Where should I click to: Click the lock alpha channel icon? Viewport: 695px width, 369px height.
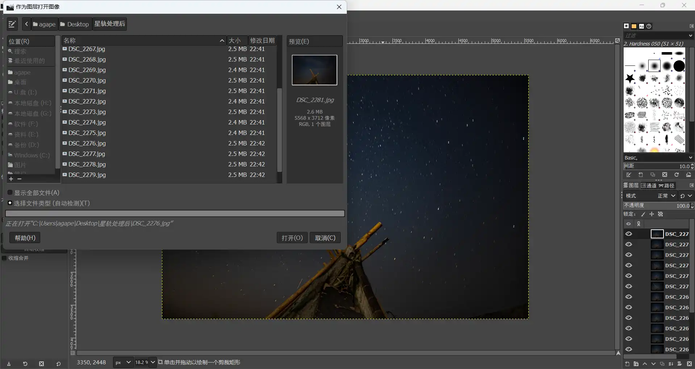(661, 215)
